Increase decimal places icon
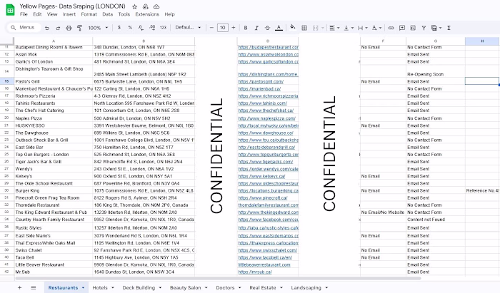Viewport: 500px width, 293px height. 152,28
